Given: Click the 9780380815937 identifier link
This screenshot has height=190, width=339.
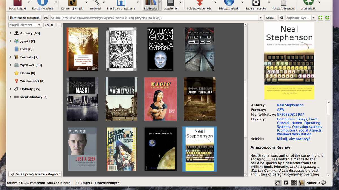Looking at the screenshot, I should click(290, 115).
